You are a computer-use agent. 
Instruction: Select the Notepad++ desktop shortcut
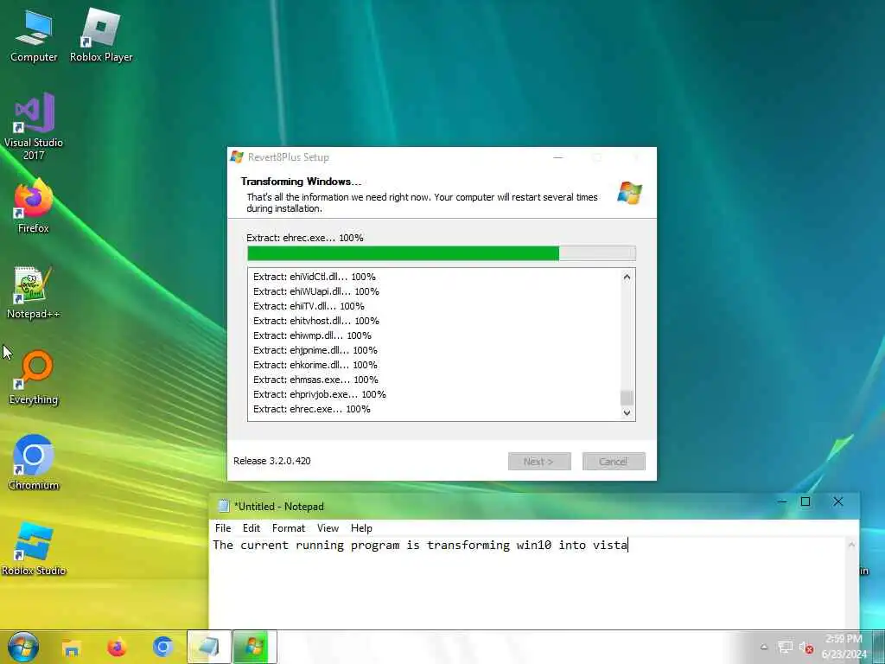pos(34,292)
